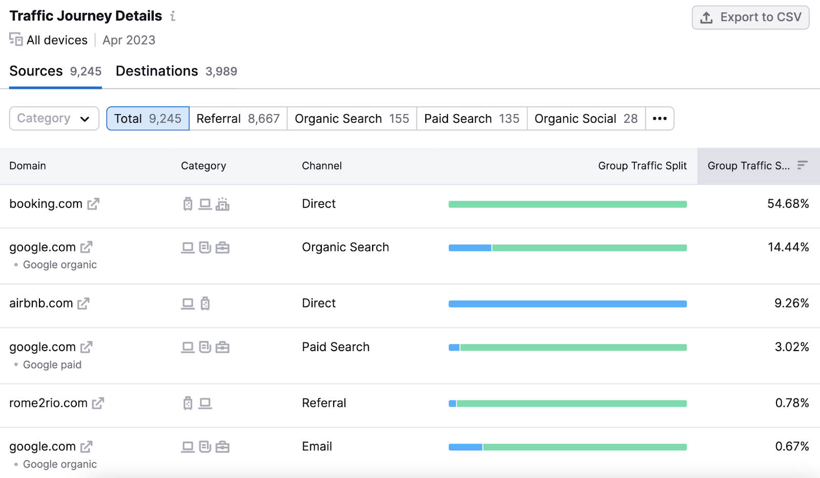Screen dimensions: 820x478
Task: Open external link icon for google.com Email row
Action: pos(87,447)
